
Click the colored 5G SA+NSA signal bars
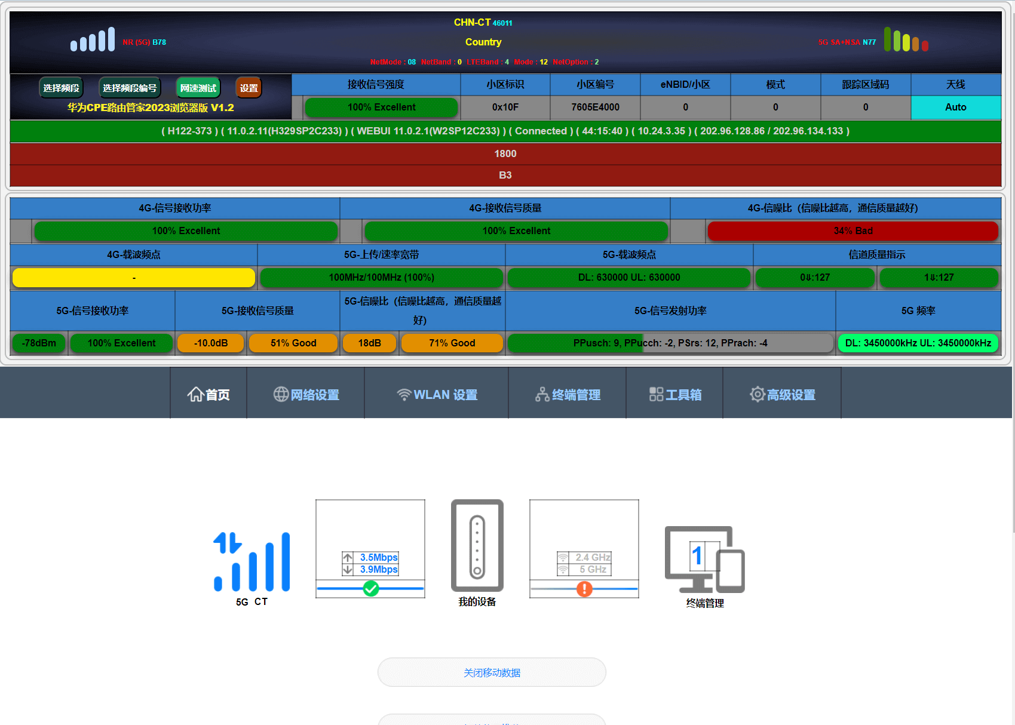click(906, 41)
